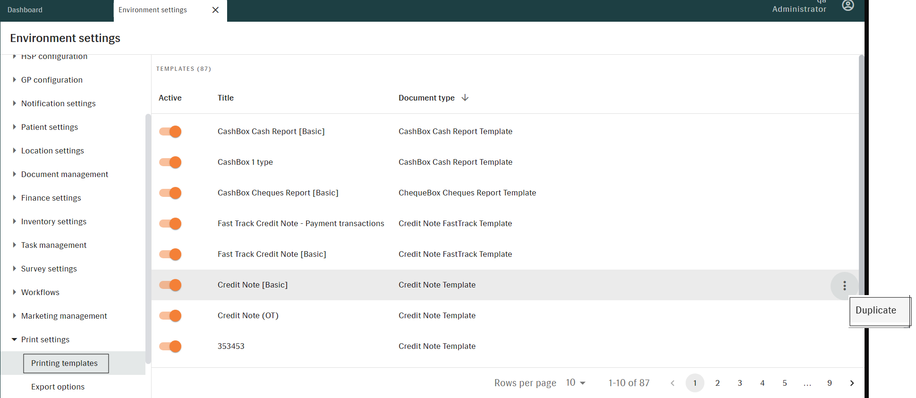Image resolution: width=916 pixels, height=398 pixels.
Task: Click the previous page arrow
Action: click(x=672, y=383)
